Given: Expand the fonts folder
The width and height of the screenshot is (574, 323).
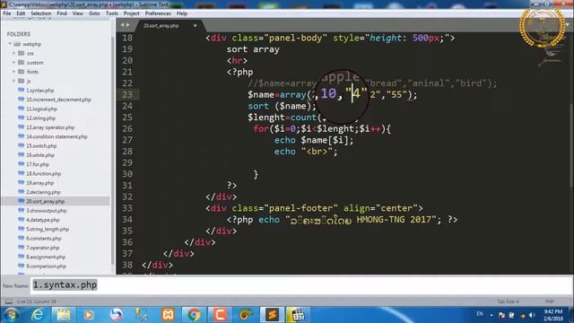Looking at the screenshot, I should [14, 72].
